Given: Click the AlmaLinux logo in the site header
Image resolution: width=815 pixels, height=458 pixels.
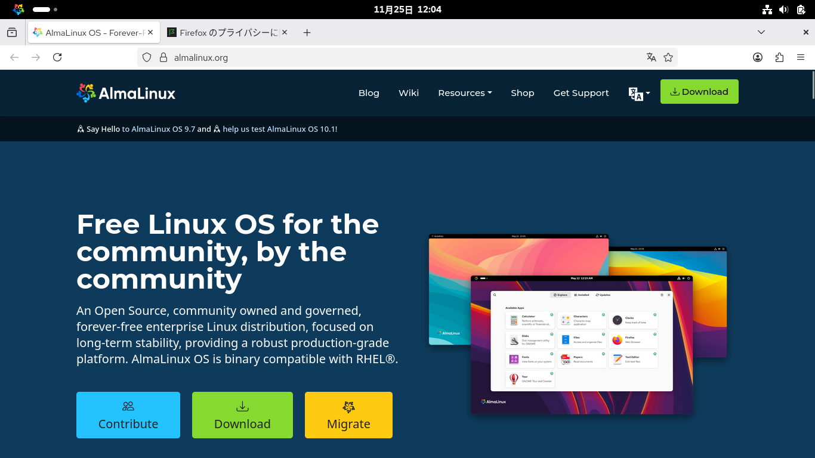Looking at the screenshot, I should (x=126, y=93).
